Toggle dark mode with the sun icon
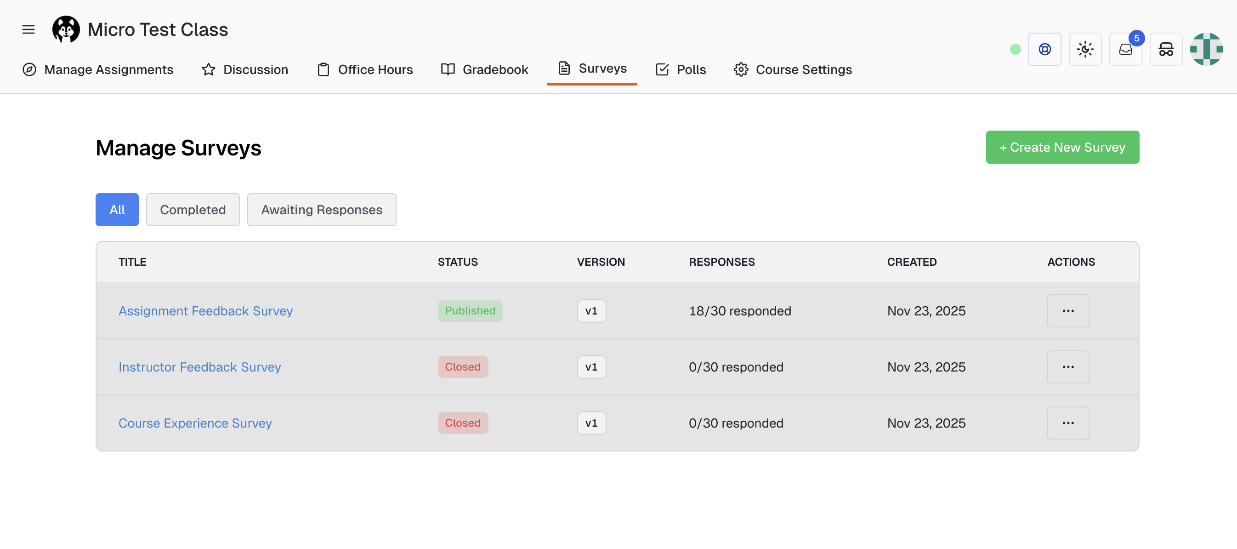The height and width of the screenshot is (549, 1237). click(x=1085, y=49)
